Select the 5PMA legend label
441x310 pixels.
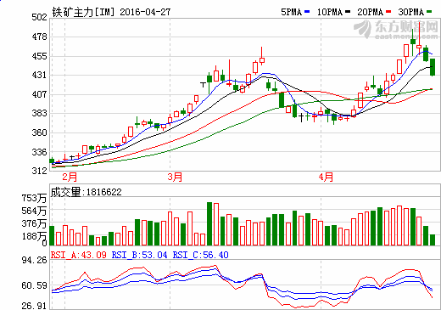click(x=292, y=12)
